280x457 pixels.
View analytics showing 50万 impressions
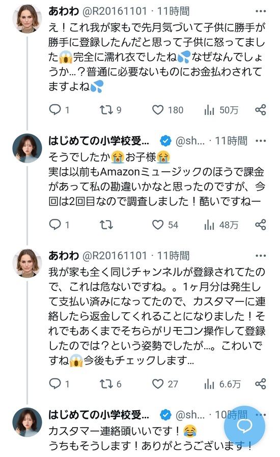(221, 110)
